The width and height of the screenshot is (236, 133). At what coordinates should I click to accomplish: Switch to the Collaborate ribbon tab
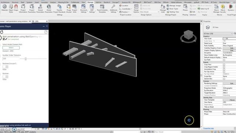click(75, 2)
